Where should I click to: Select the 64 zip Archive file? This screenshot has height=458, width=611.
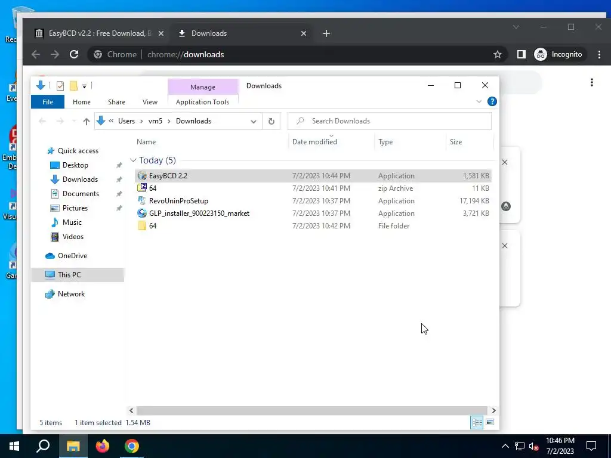(313, 188)
